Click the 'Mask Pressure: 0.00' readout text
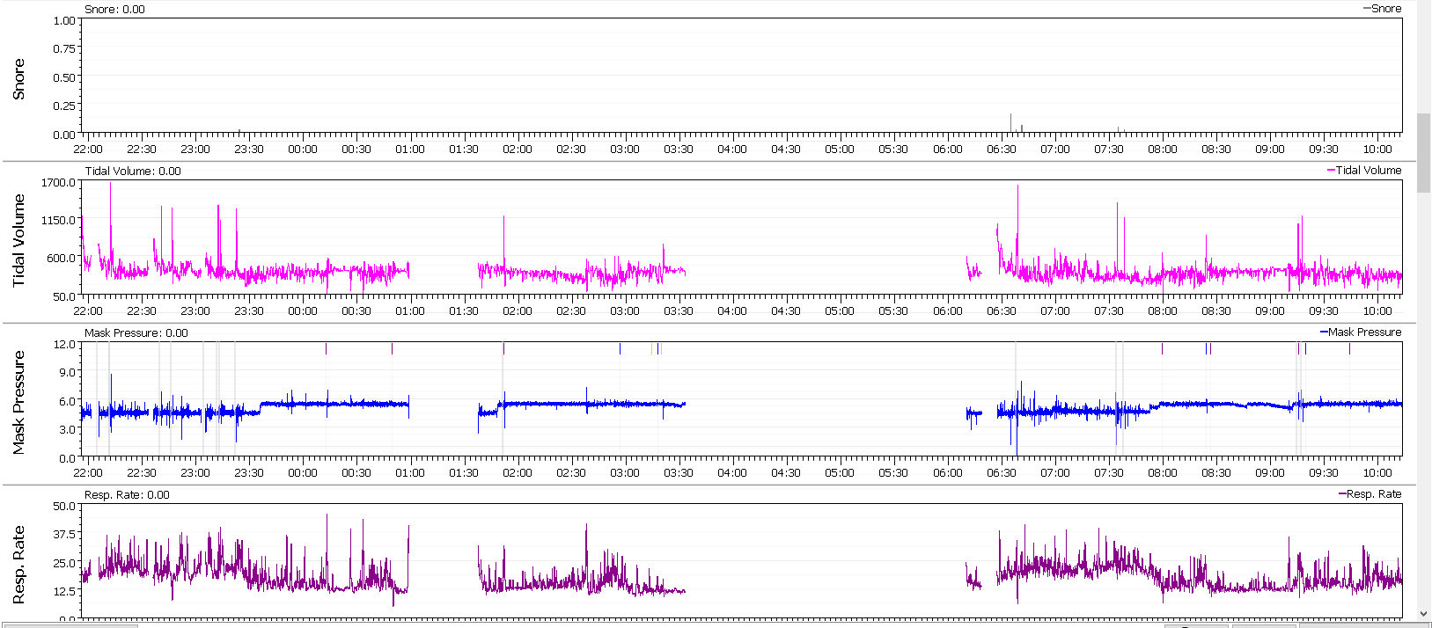This screenshot has height=628, width=1432. pyautogui.click(x=136, y=332)
